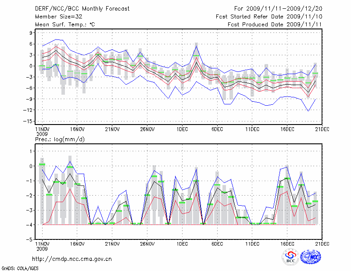Click 21DEC on the temperature chart axis
351x271 pixels.
pyautogui.click(x=322, y=129)
